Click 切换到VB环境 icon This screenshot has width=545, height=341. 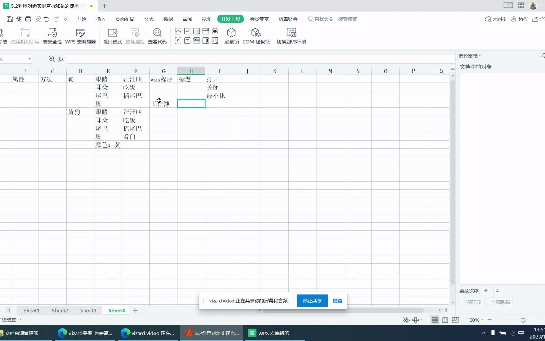click(x=291, y=36)
